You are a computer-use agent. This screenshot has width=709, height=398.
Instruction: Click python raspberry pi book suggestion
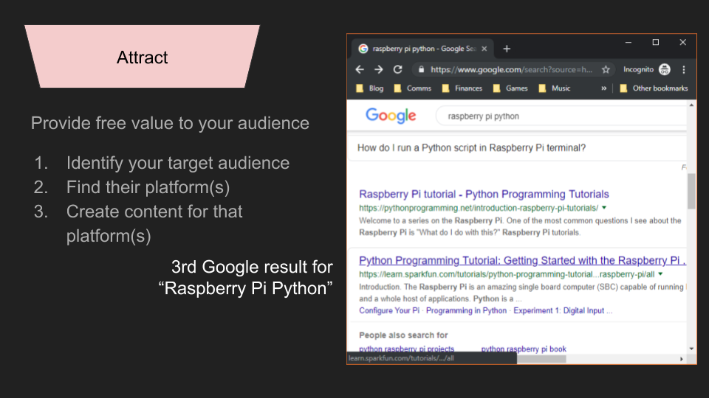point(524,349)
